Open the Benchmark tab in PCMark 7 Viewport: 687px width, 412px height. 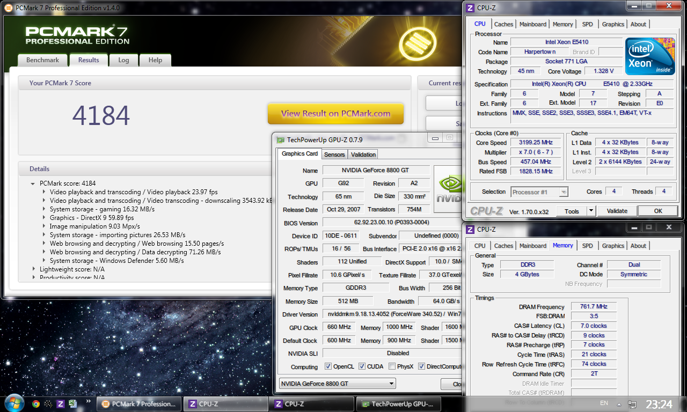click(42, 60)
